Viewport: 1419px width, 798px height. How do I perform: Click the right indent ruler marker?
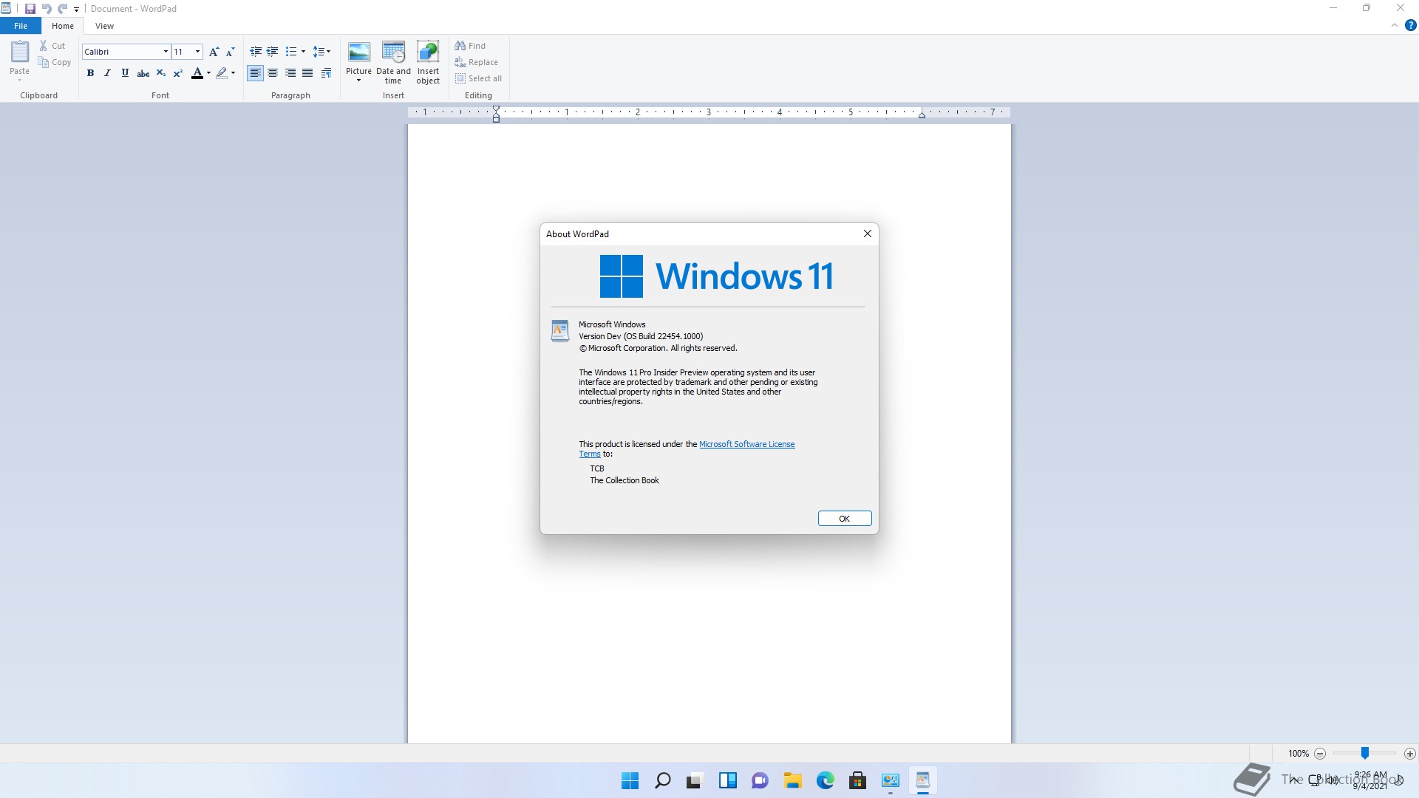coord(922,115)
